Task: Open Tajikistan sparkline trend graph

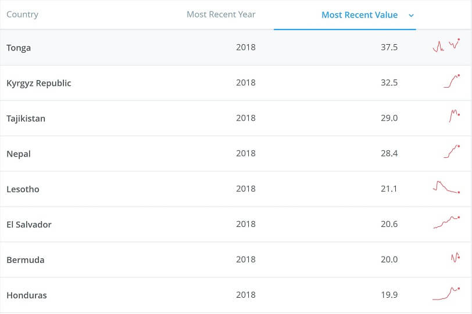Action: tap(454, 116)
